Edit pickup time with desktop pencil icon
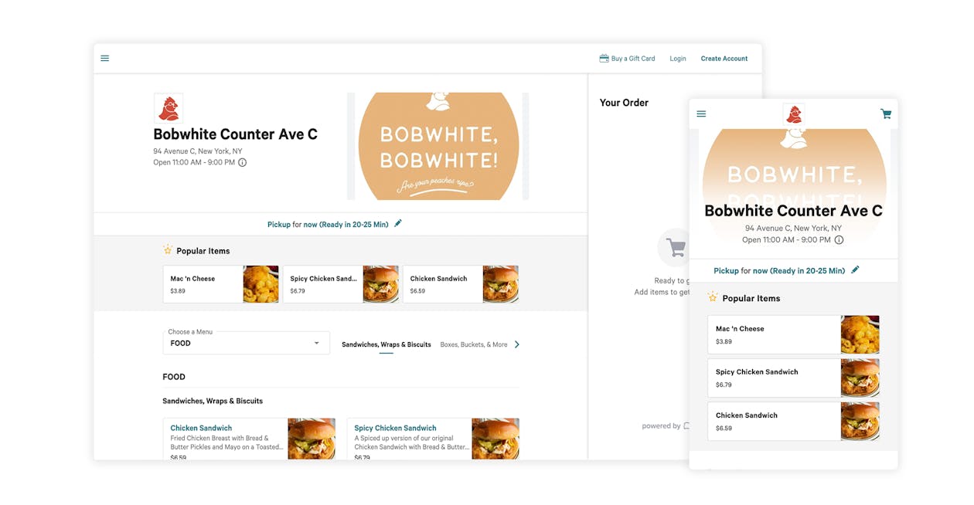Image resolution: width=974 pixels, height=505 pixels. pos(398,223)
